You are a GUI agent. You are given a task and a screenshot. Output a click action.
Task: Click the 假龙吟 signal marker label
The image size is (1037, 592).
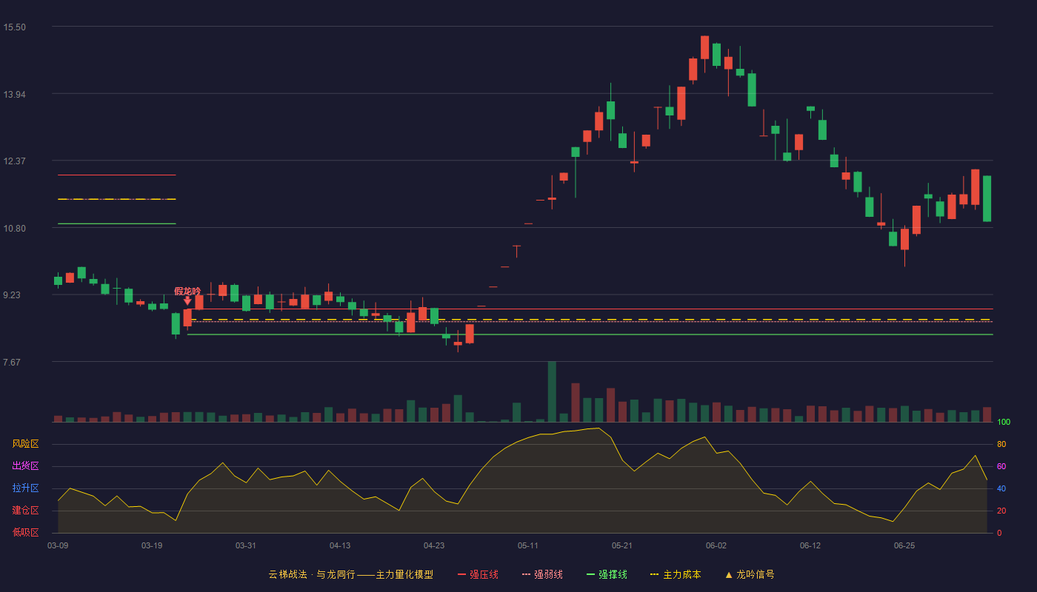pos(187,291)
